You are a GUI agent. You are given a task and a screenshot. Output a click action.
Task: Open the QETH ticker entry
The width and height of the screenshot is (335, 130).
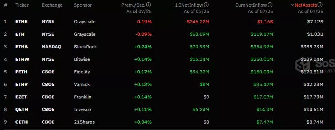click(x=22, y=109)
